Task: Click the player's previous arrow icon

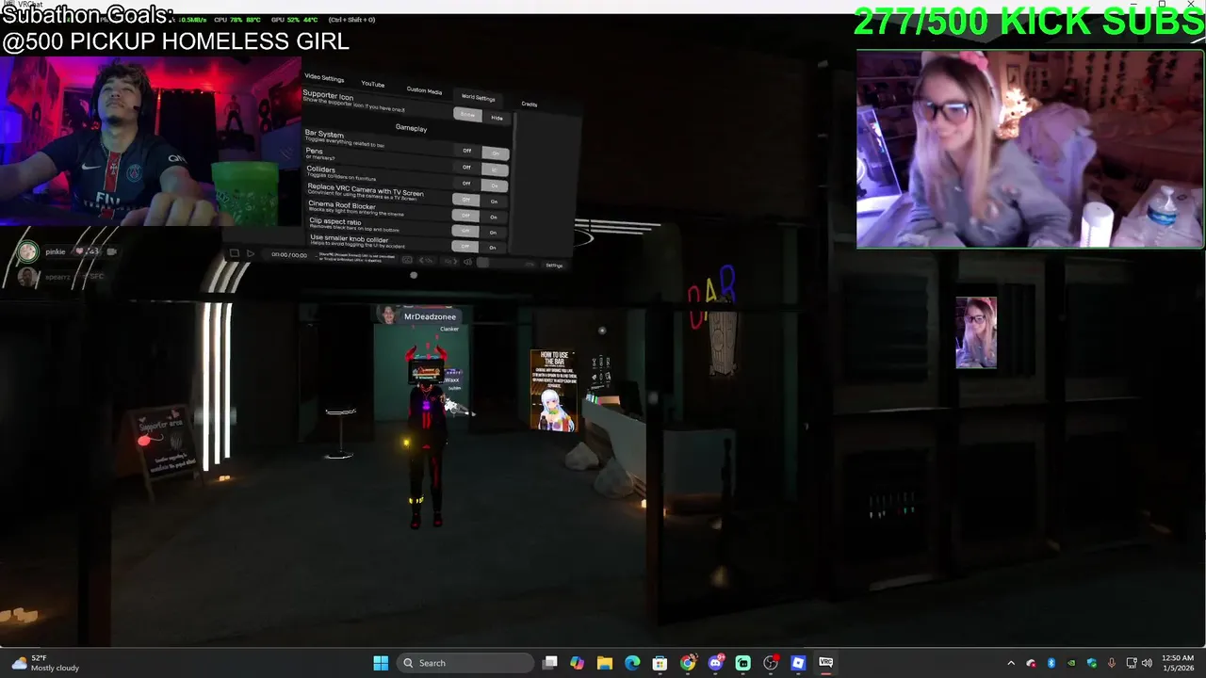Action: (426, 261)
